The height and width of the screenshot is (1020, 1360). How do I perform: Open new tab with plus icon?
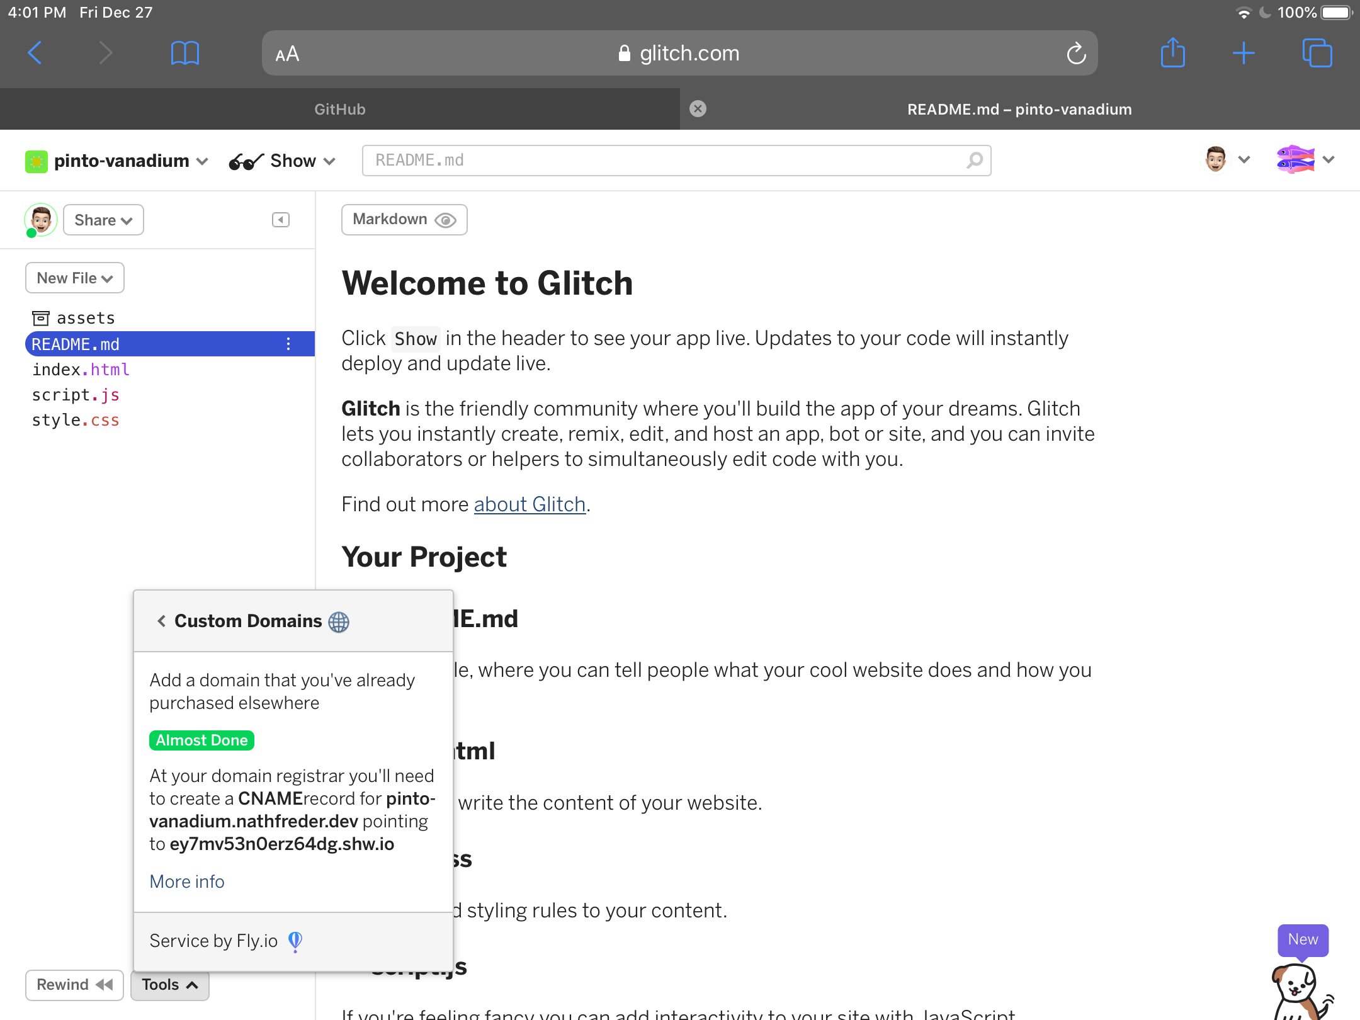(1244, 53)
